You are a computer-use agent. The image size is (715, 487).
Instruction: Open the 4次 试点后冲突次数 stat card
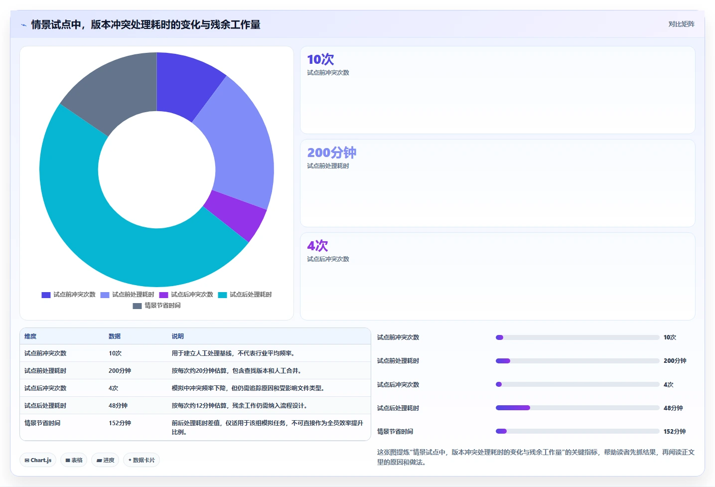pyautogui.click(x=497, y=277)
